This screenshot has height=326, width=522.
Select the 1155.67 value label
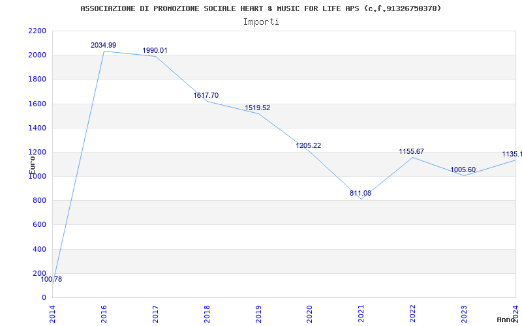(412, 152)
